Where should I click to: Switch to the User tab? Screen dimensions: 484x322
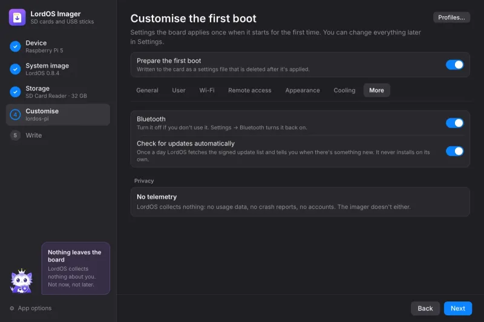pyautogui.click(x=178, y=90)
